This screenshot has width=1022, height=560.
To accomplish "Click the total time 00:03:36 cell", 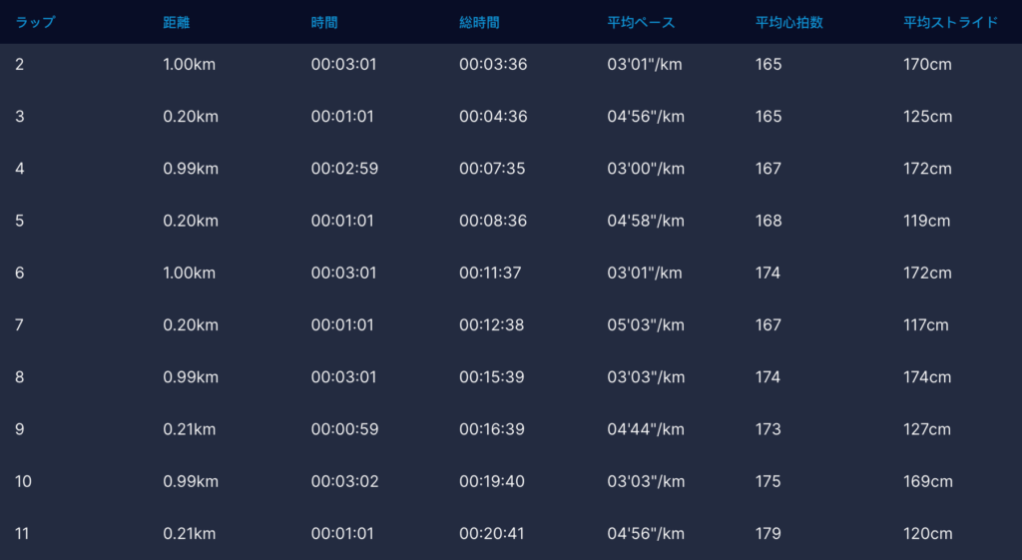I will tap(493, 65).
